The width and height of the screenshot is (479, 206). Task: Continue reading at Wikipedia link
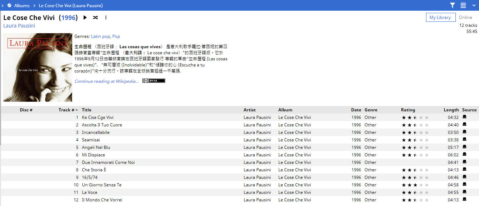[x=107, y=81]
